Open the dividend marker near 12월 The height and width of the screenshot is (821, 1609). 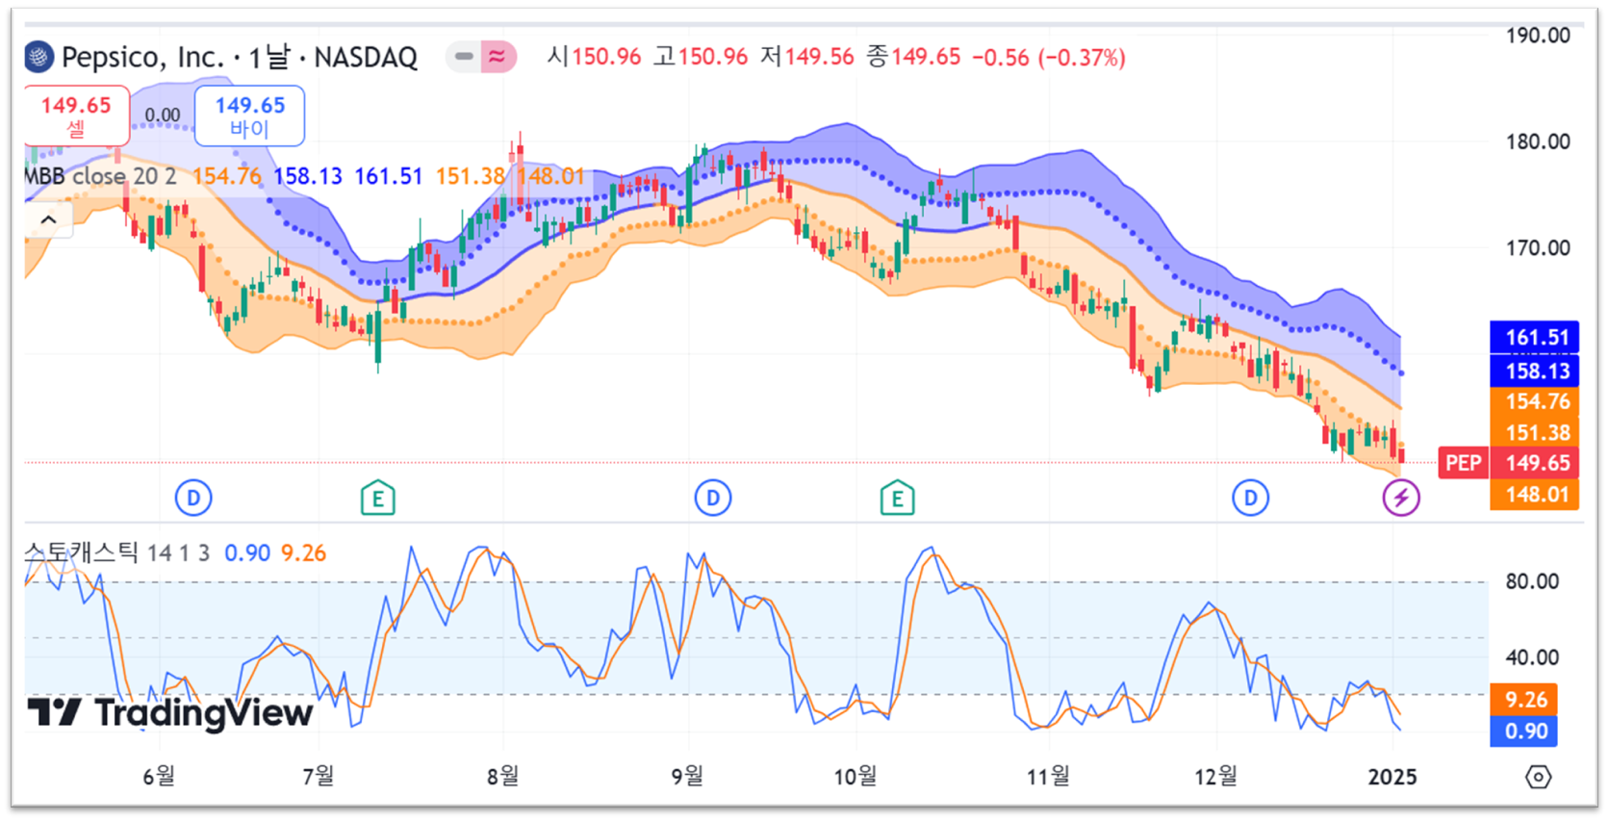click(x=1250, y=498)
